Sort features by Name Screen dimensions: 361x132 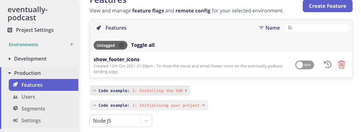click(269, 28)
